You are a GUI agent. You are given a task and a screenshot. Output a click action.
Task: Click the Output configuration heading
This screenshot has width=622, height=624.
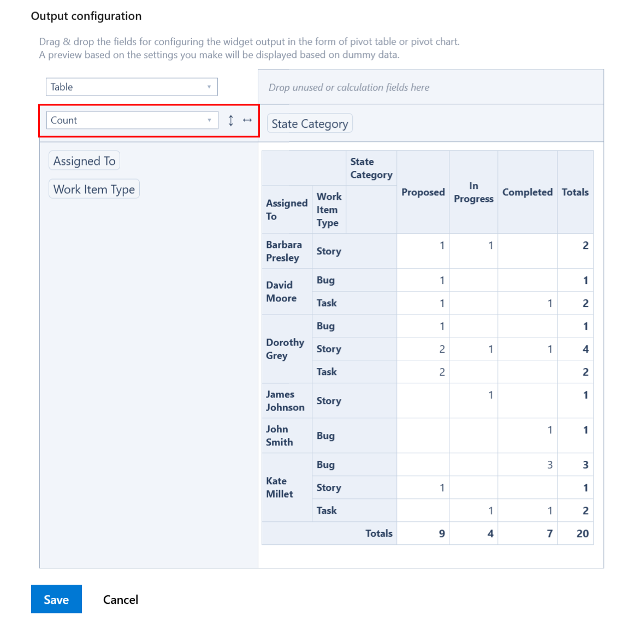(x=86, y=16)
